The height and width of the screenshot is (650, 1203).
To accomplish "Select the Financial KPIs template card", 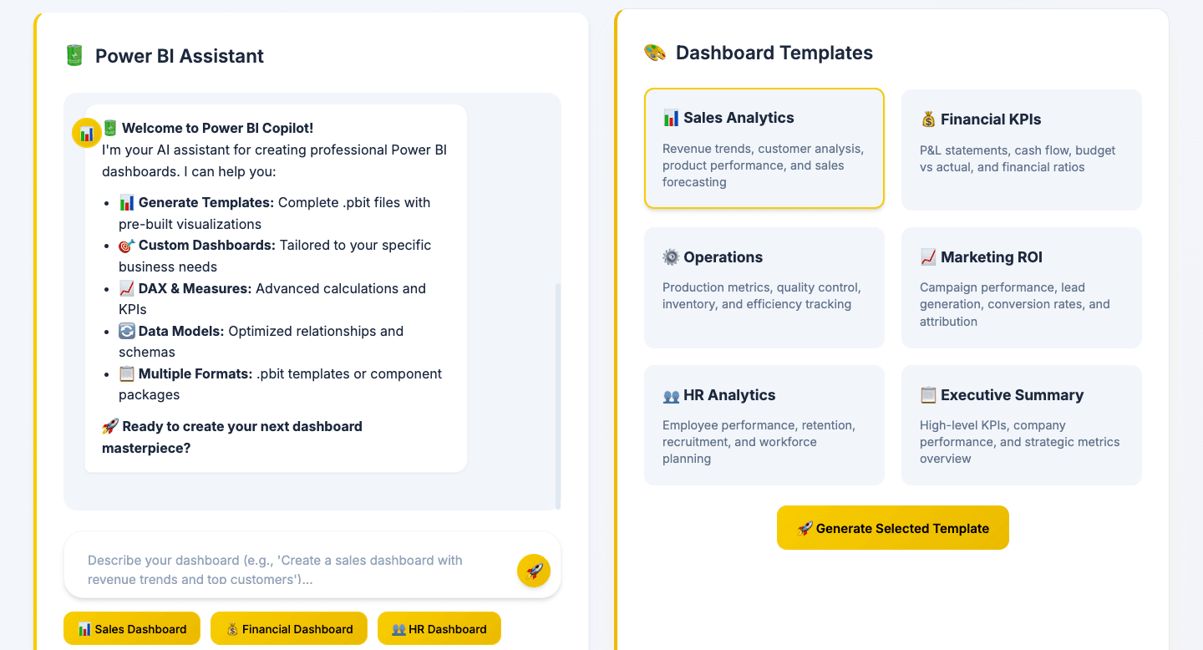I will coord(1022,150).
